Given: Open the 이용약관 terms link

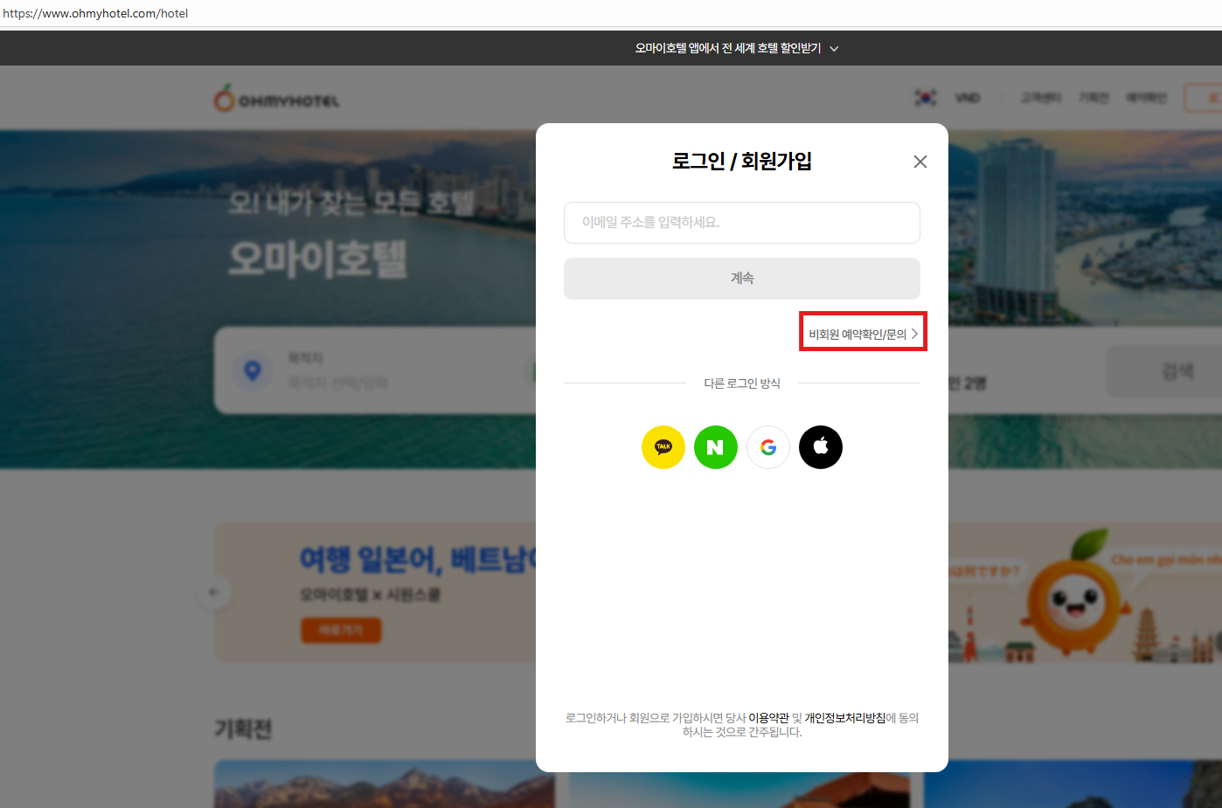Looking at the screenshot, I should click(x=768, y=718).
